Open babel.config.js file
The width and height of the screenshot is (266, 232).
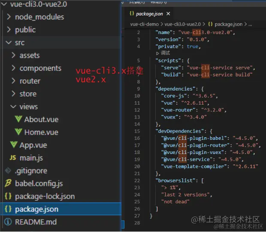point(39,184)
